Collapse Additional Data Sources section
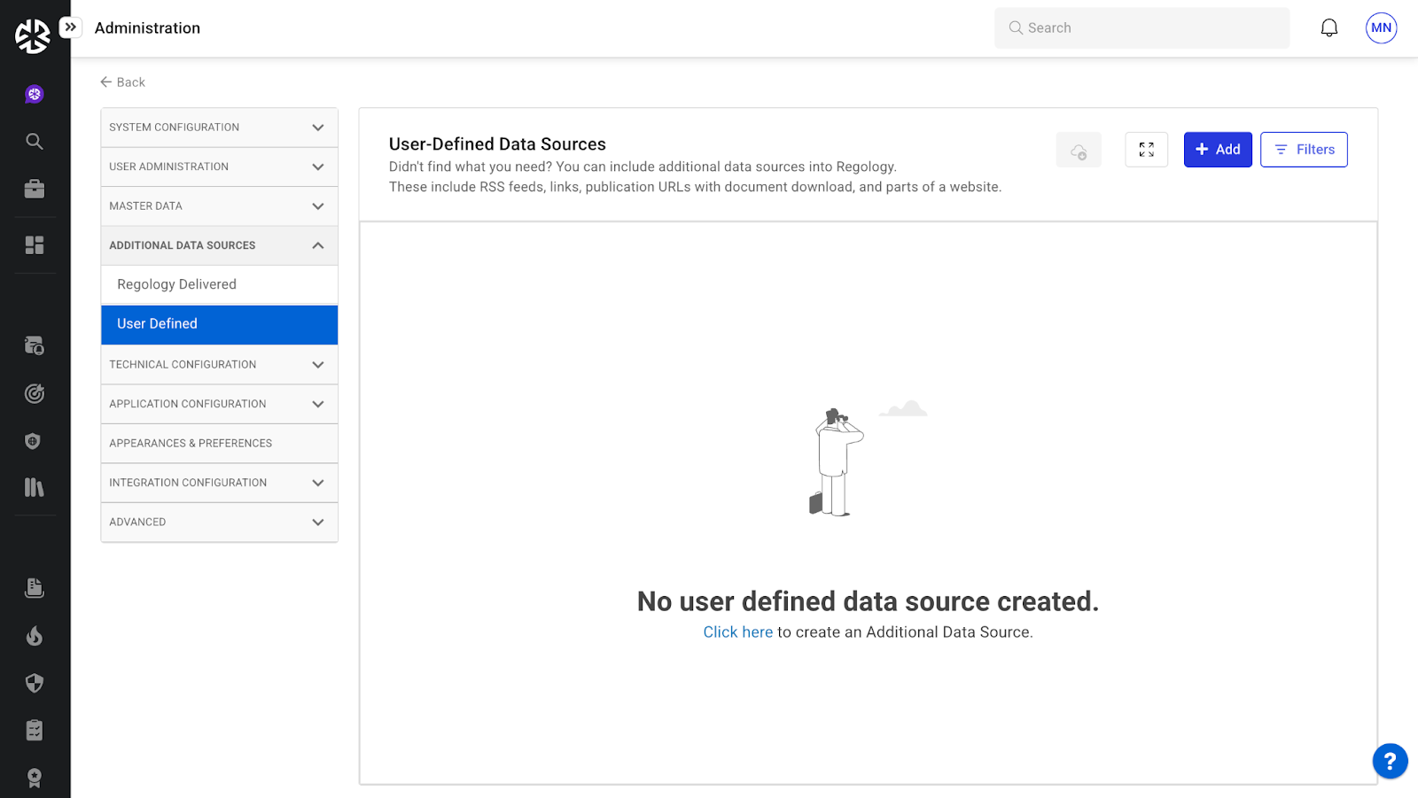 219,245
